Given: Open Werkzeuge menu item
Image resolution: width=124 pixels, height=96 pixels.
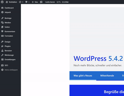Looking at the screenshot, I should click(x=9, y=55).
